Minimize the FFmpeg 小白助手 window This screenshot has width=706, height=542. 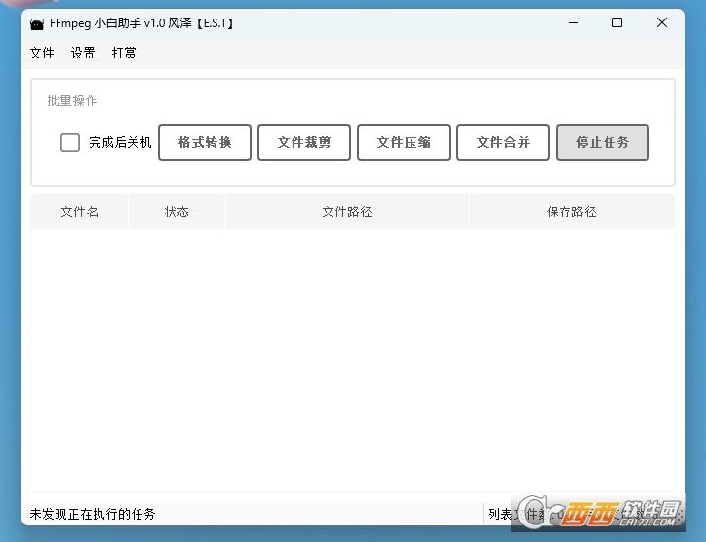[x=573, y=22]
